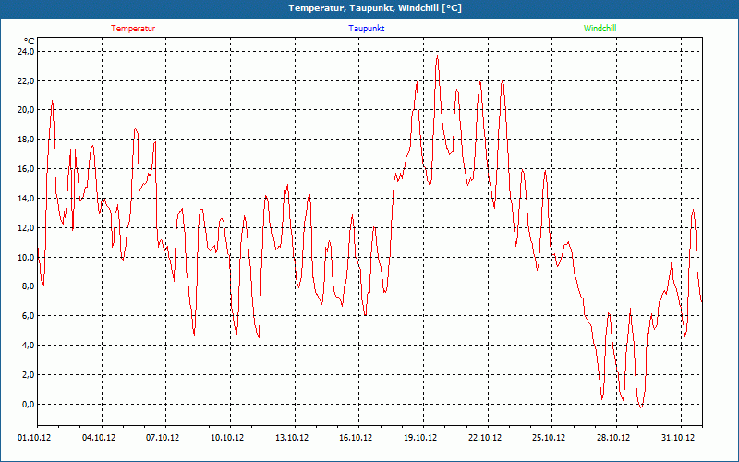The width and height of the screenshot is (739, 462).
Task: Select the 0,0 y-axis label
Action: coord(26,405)
